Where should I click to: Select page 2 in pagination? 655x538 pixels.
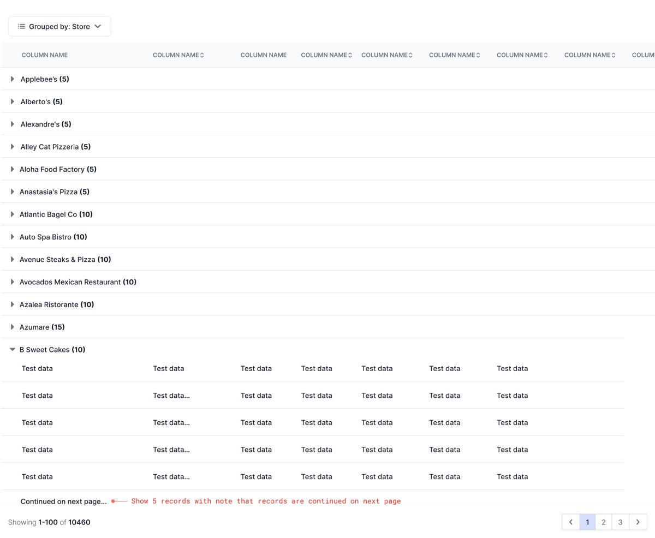pos(603,522)
